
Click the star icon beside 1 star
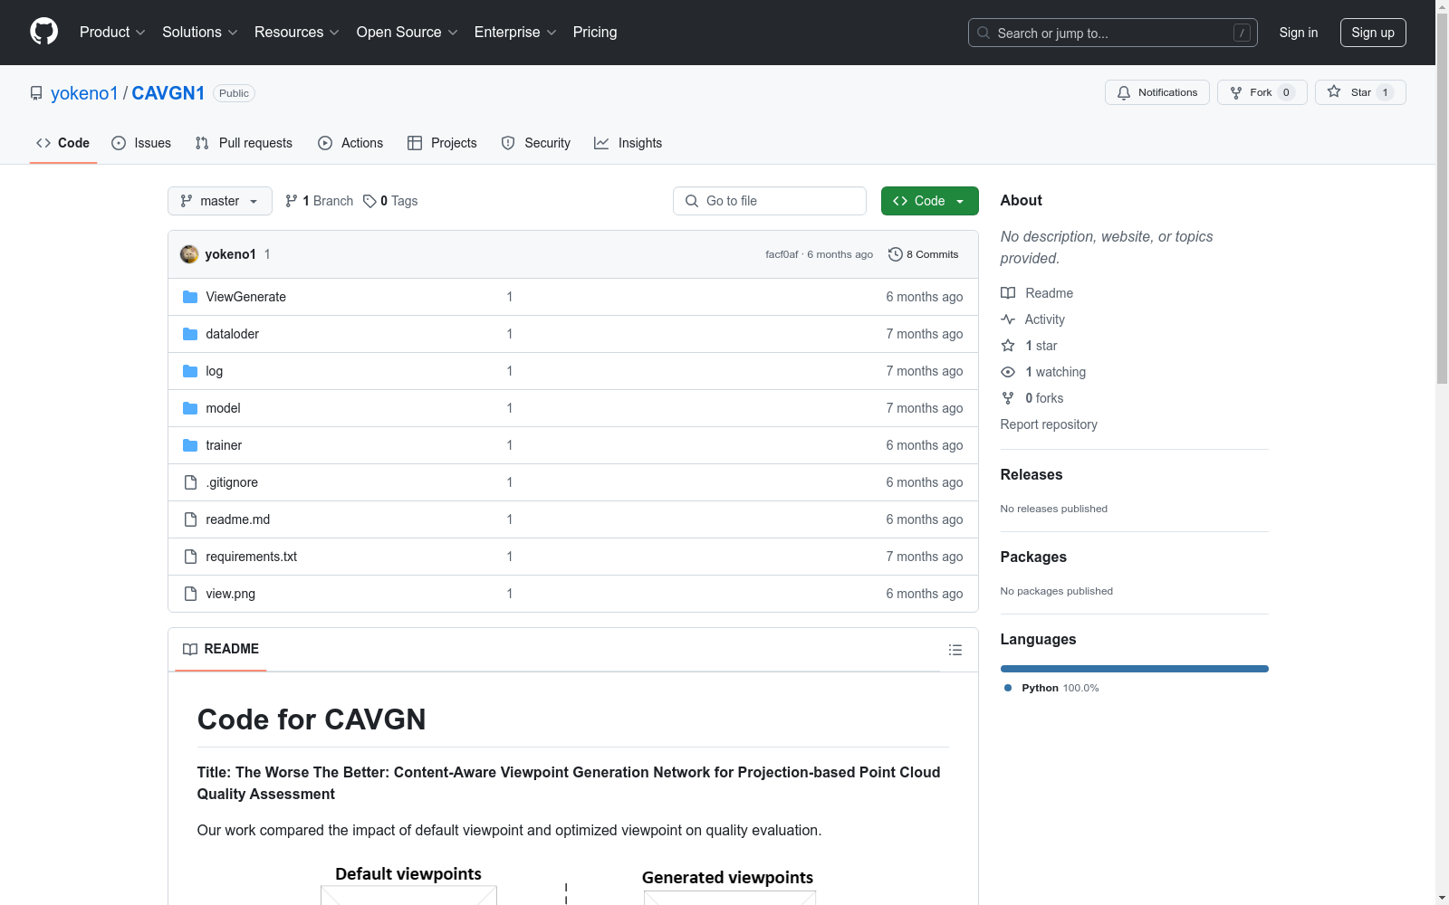(x=1008, y=346)
